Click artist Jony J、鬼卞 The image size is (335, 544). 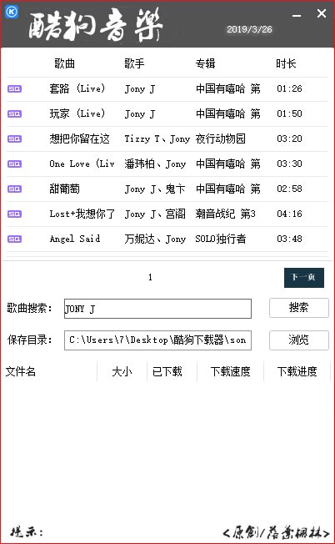(155, 189)
